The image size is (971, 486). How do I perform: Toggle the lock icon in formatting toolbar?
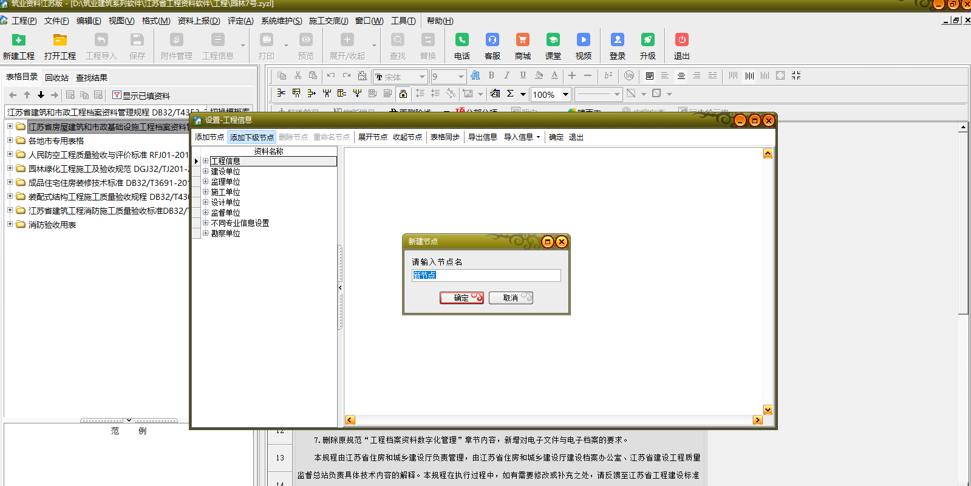click(403, 94)
